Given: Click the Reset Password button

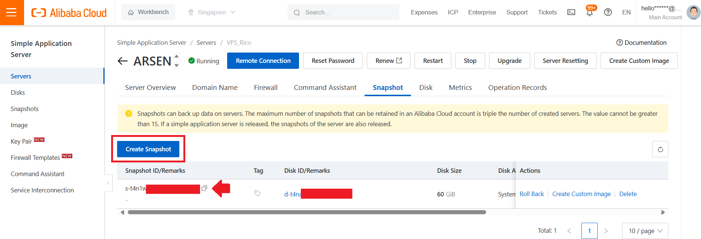Looking at the screenshot, I should click(x=333, y=61).
